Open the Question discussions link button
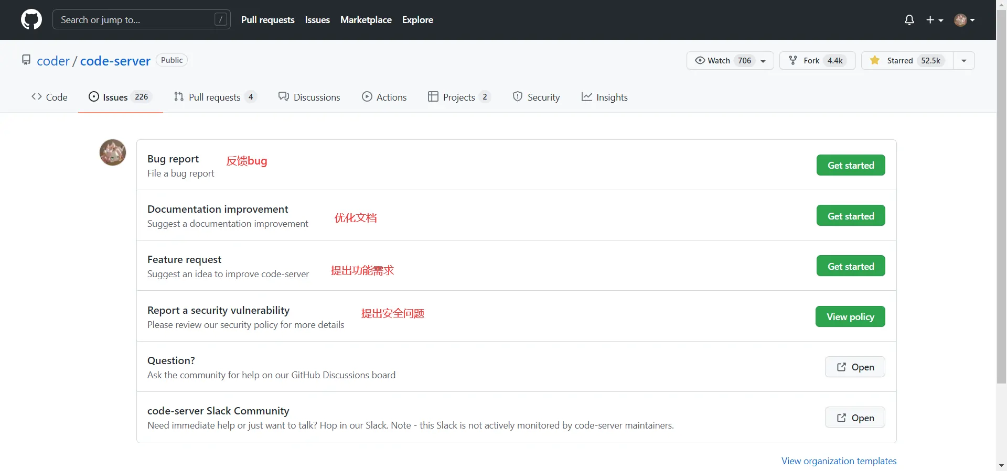The image size is (1007, 471). (855, 367)
